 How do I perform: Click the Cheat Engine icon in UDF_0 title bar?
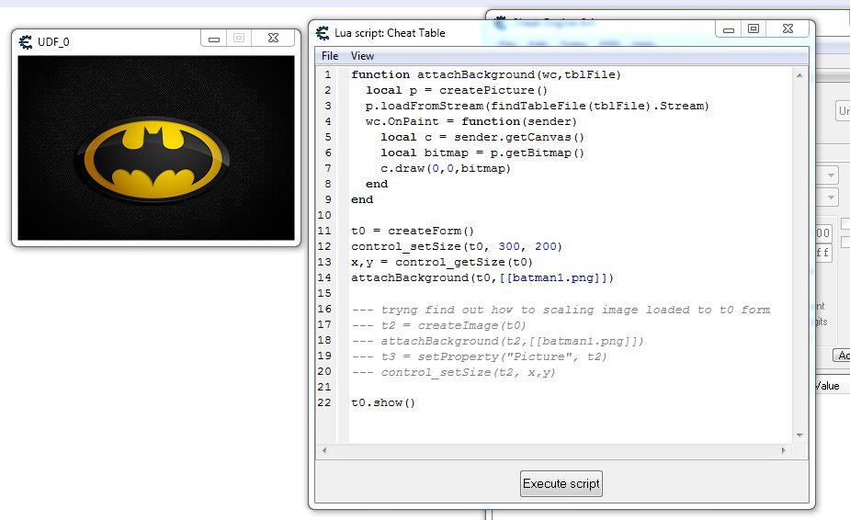26,40
